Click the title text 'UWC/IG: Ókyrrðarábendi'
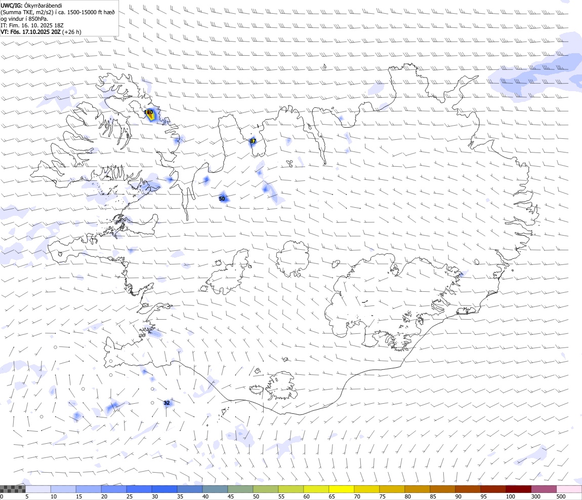The height and width of the screenshot is (500, 582). point(31,6)
